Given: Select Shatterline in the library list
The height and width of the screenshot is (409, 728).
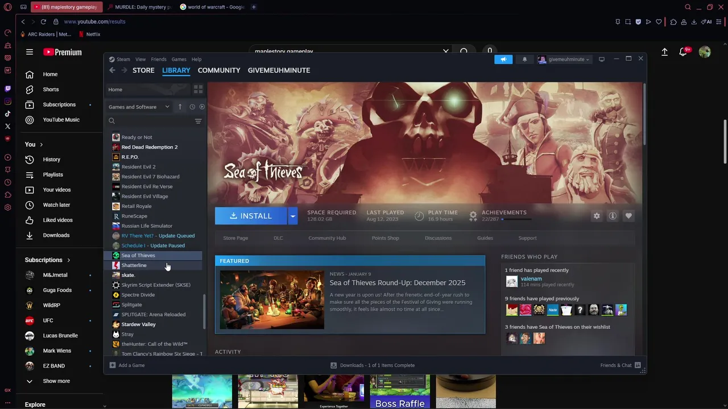Looking at the screenshot, I should pos(134,265).
